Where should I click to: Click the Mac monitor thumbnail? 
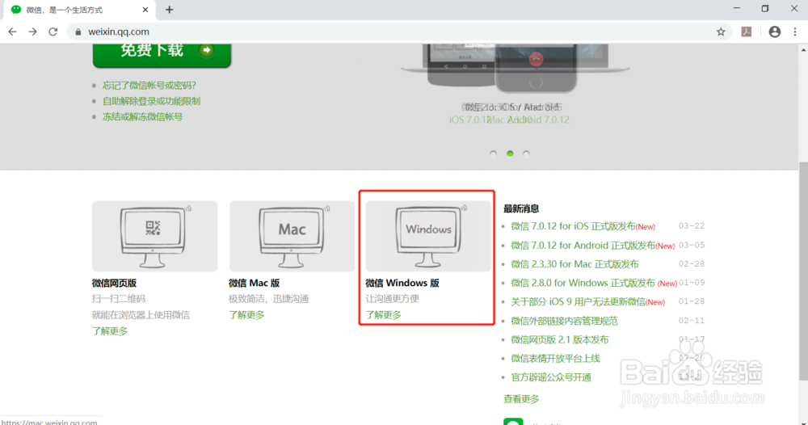pyautogui.click(x=292, y=236)
